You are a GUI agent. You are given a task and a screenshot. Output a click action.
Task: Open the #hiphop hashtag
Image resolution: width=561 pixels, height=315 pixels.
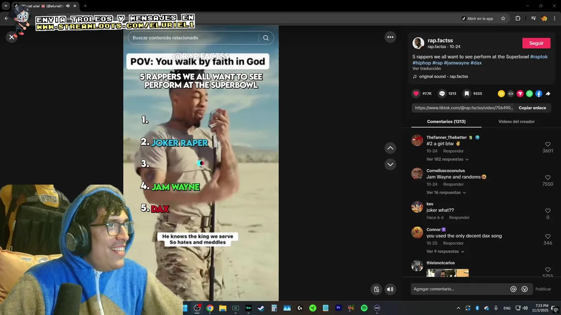coord(422,63)
